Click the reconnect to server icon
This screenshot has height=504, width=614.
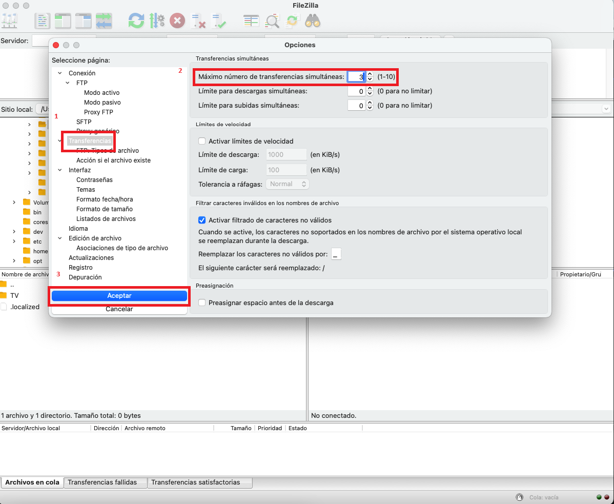click(x=218, y=21)
